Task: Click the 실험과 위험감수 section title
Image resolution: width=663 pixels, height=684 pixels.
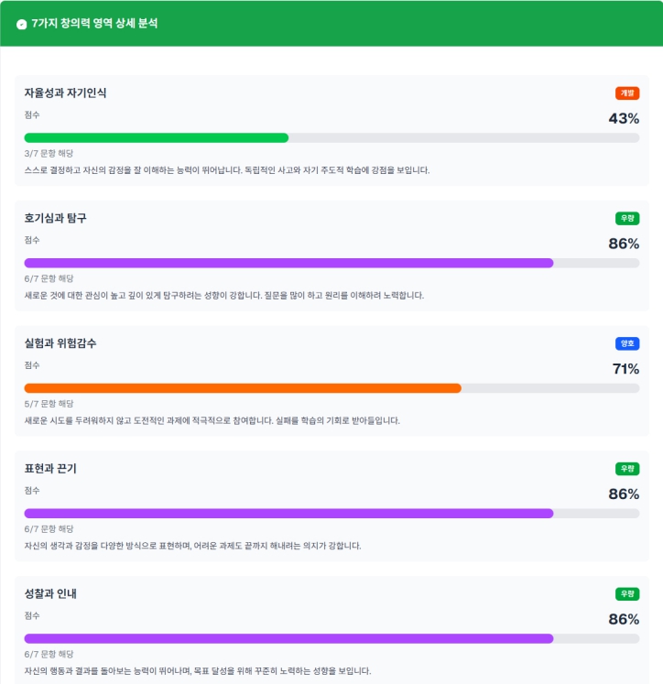Action: (60, 343)
